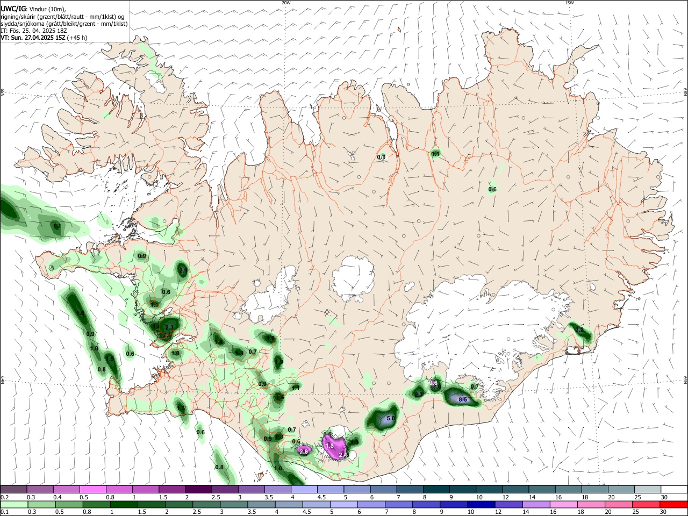The height and width of the screenshot is (516, 688).
Task: Select the 'IT: Fös. 25. 04. 2025 18Z' line
Action: pos(34,31)
